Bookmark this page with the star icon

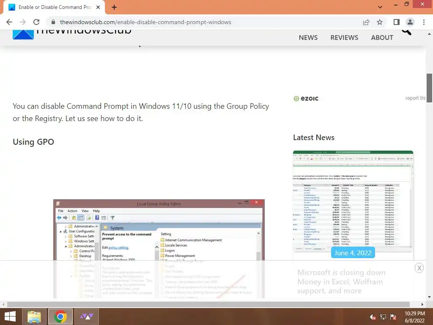point(380,22)
